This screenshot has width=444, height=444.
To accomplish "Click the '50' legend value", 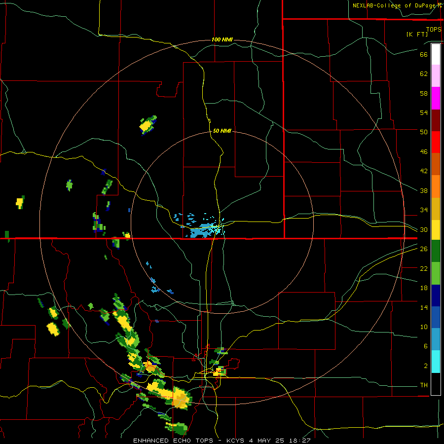I will coord(424,132).
